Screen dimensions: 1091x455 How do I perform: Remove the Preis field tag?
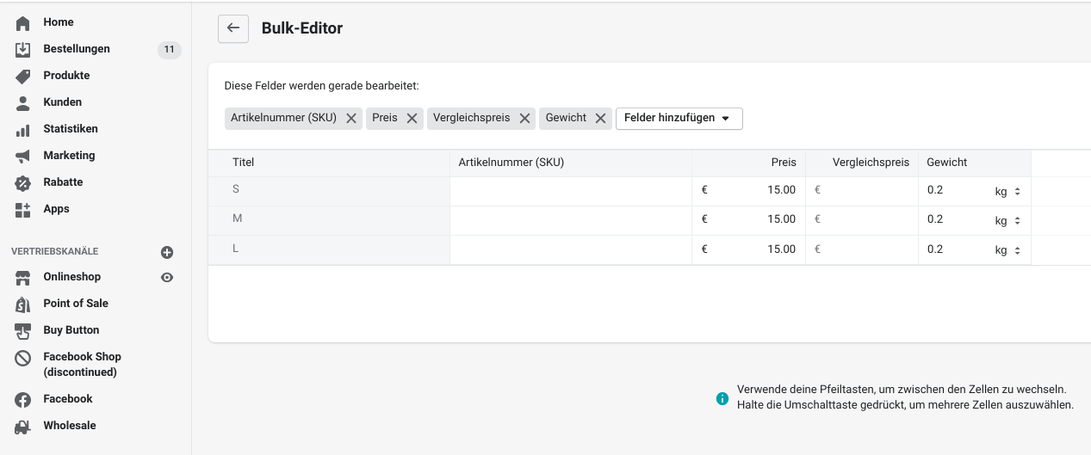point(412,119)
